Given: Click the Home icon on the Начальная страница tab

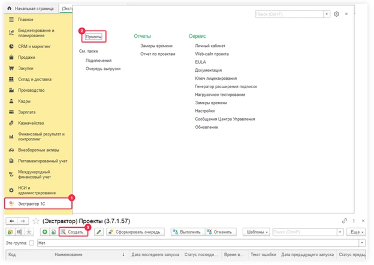Looking at the screenshot, I should tap(10, 9).
